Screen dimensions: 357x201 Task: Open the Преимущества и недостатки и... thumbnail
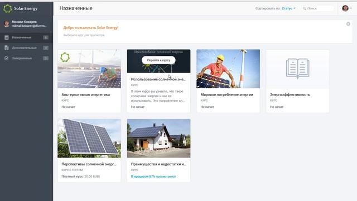coord(158,138)
